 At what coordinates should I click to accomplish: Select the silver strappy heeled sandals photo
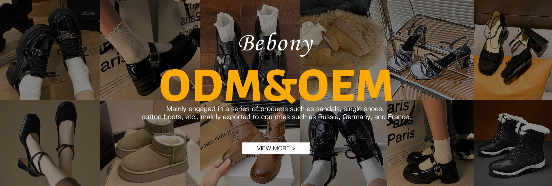(x=430, y=50)
